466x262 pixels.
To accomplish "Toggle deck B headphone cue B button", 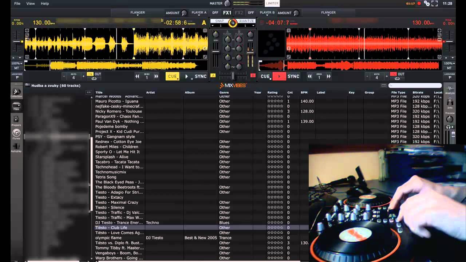I will [x=253, y=76].
